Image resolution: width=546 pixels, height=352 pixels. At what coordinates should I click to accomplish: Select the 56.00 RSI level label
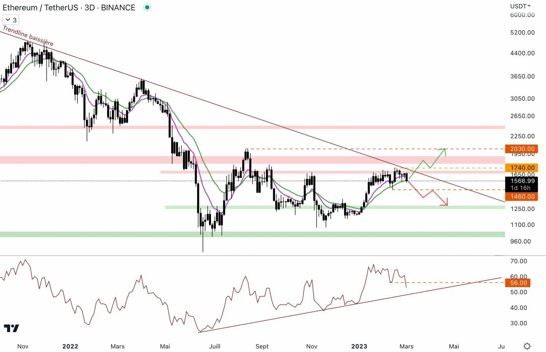[x=518, y=283]
